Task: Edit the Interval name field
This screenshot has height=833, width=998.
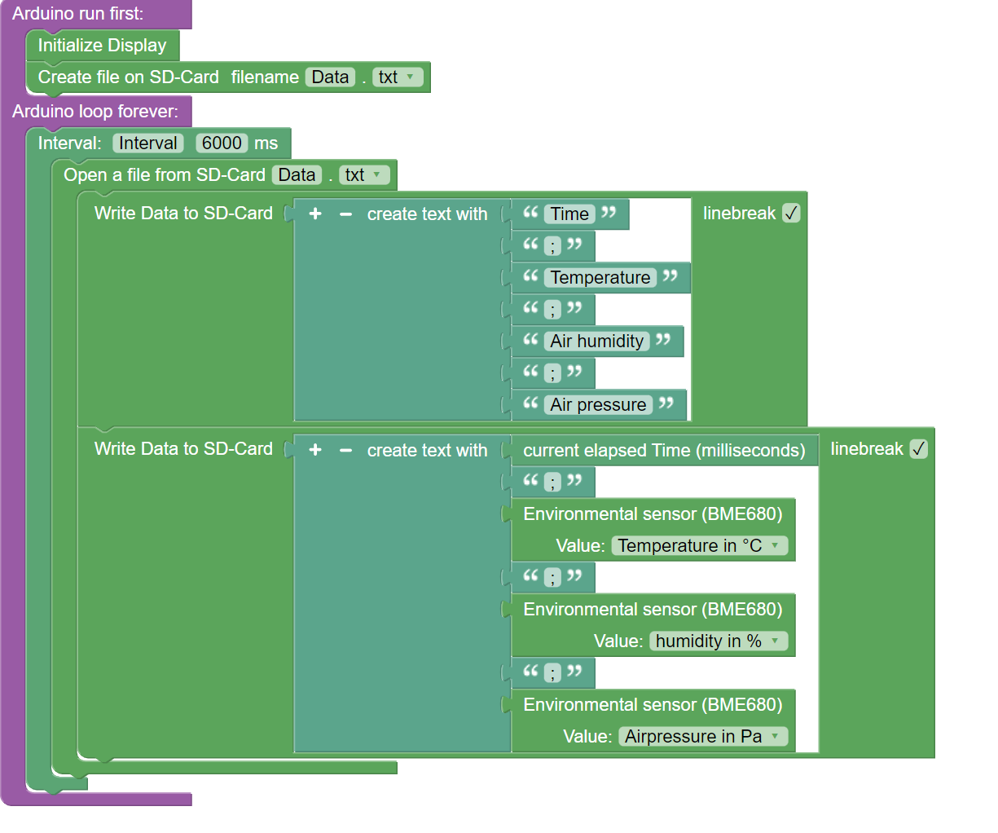Action: tap(147, 143)
